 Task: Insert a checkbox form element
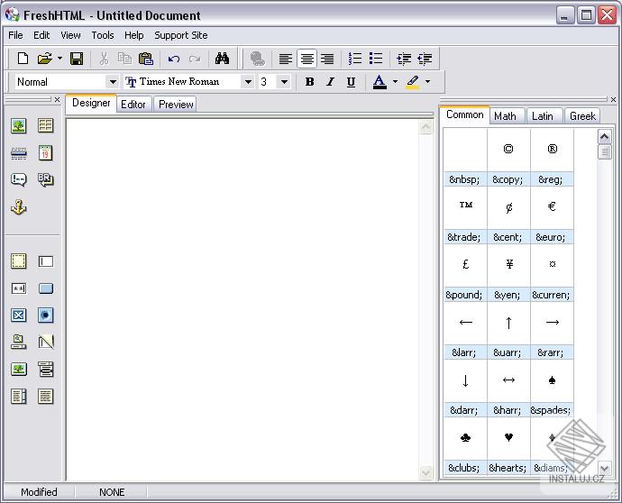19,316
